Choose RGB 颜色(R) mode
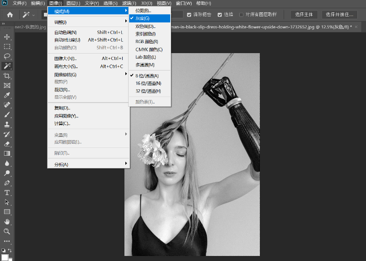The image size is (366, 261). pyautogui.click(x=146, y=42)
